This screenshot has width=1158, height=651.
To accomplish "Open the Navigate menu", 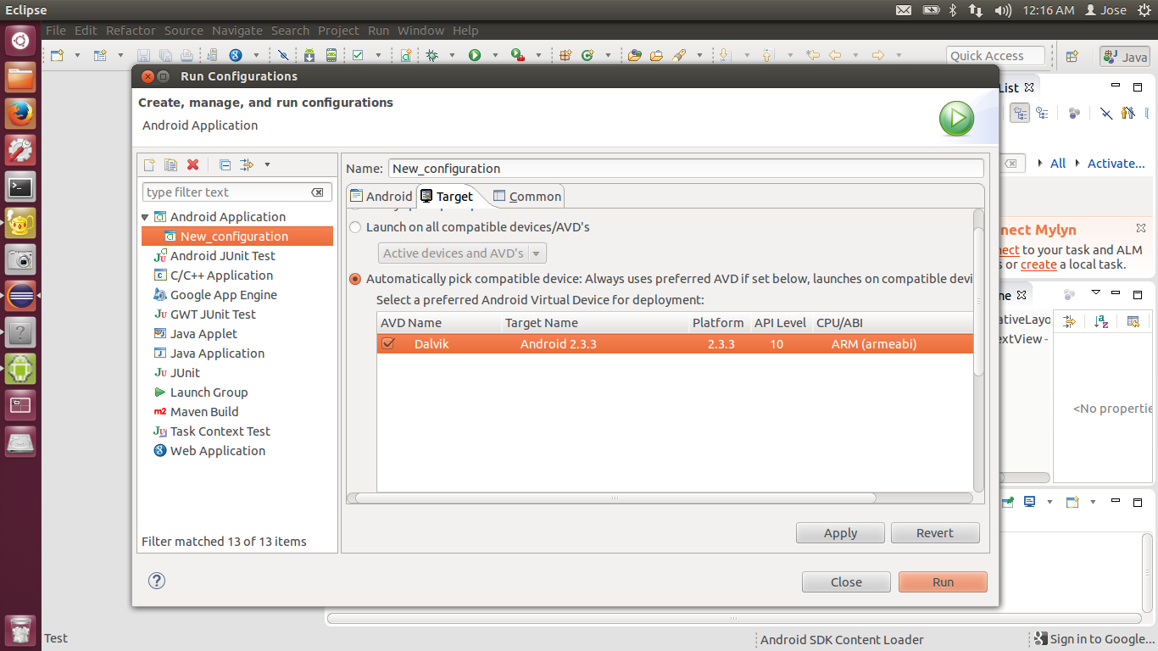I will [237, 31].
